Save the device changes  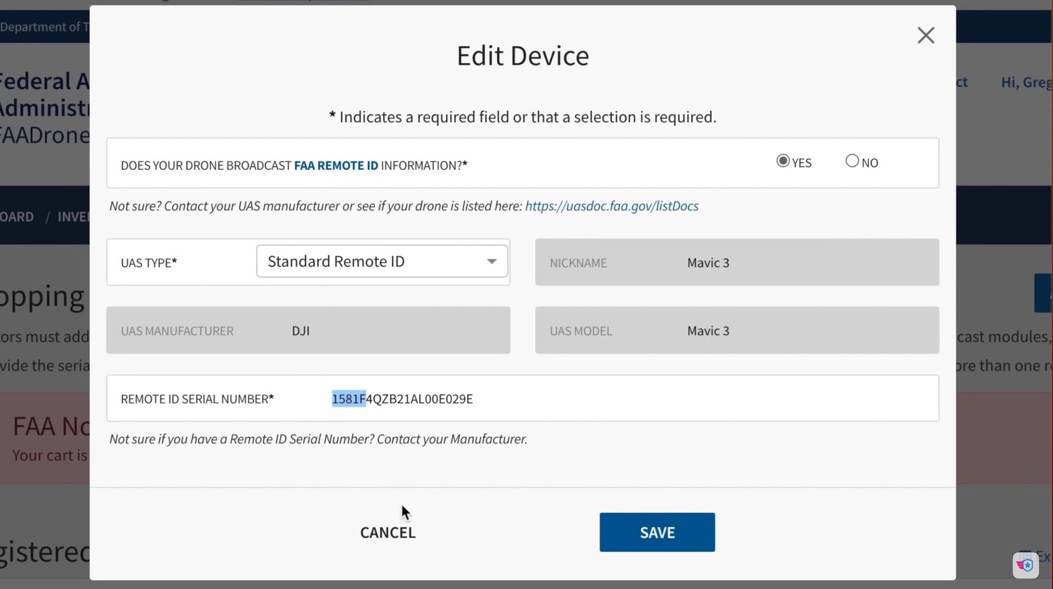656,532
